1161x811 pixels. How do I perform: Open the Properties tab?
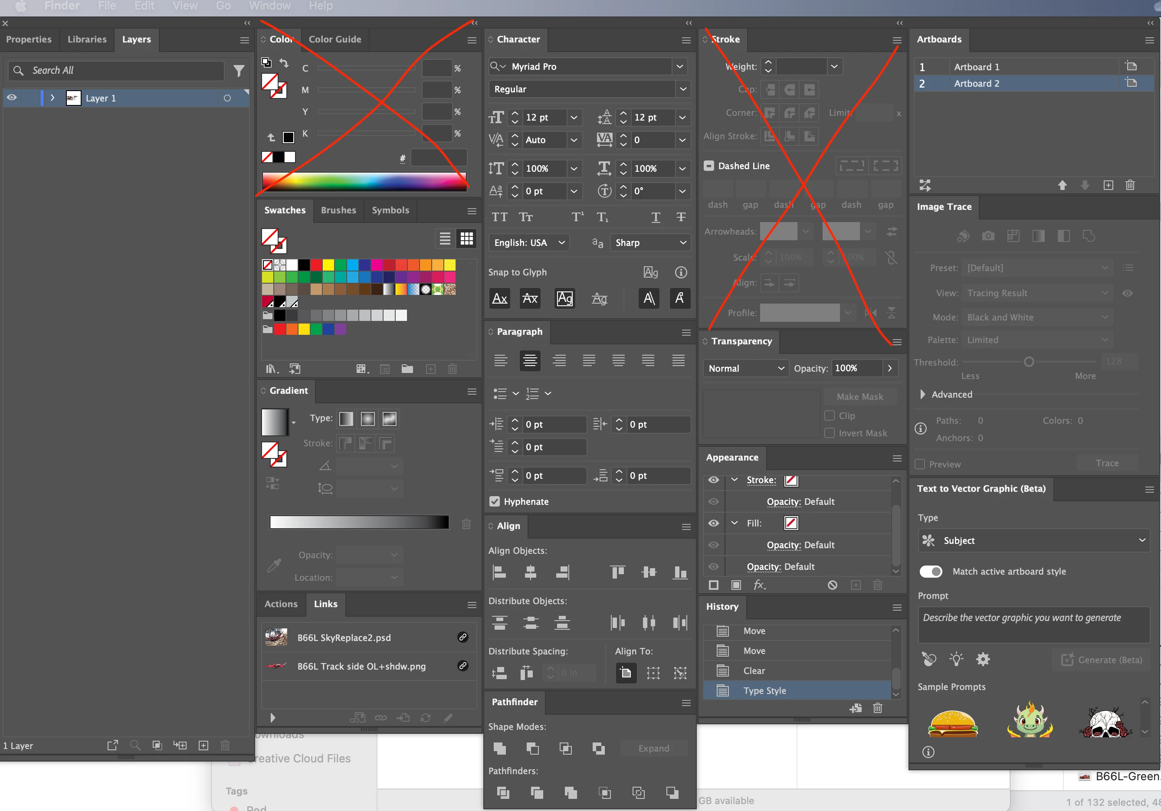29,39
